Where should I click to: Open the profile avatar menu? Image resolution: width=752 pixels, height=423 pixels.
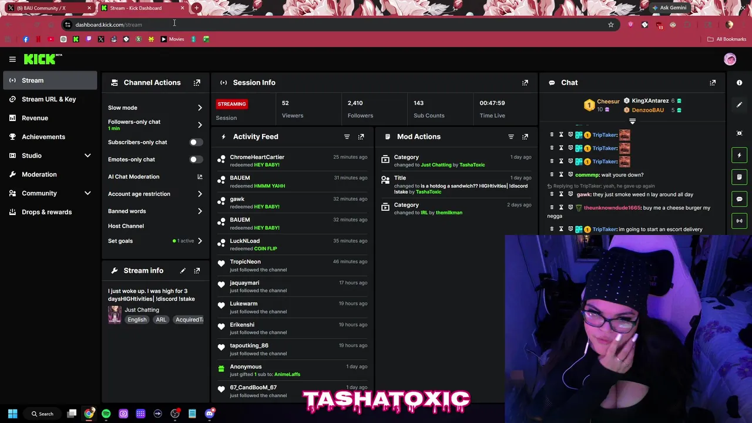[730, 59]
